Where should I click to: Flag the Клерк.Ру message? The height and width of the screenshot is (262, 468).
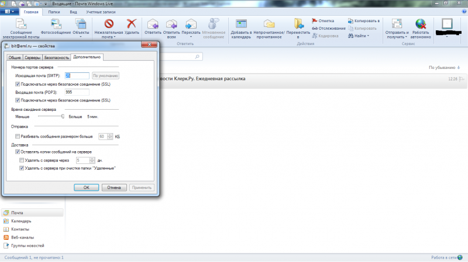462,79
